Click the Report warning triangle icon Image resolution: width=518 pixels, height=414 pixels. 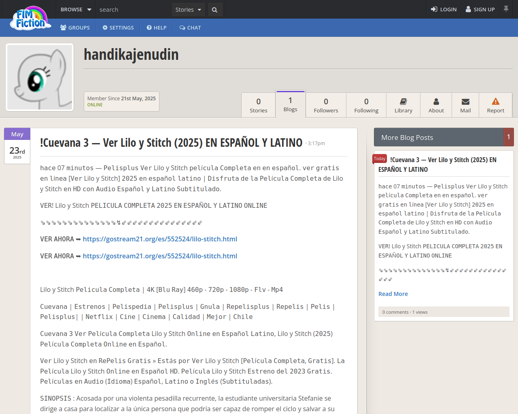tap(496, 101)
